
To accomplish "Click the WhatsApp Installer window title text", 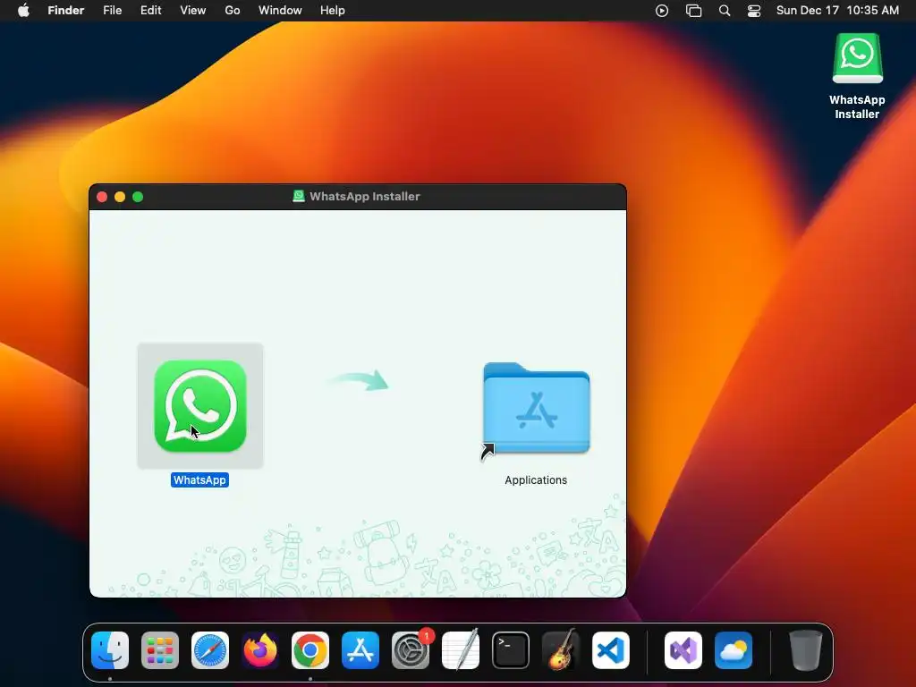I will point(365,196).
